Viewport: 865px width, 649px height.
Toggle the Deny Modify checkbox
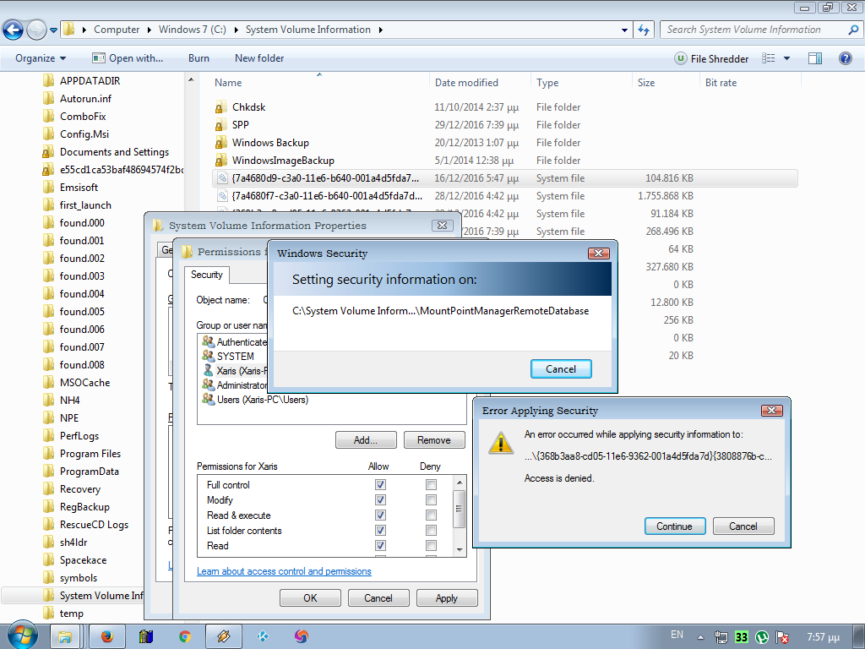[431, 500]
